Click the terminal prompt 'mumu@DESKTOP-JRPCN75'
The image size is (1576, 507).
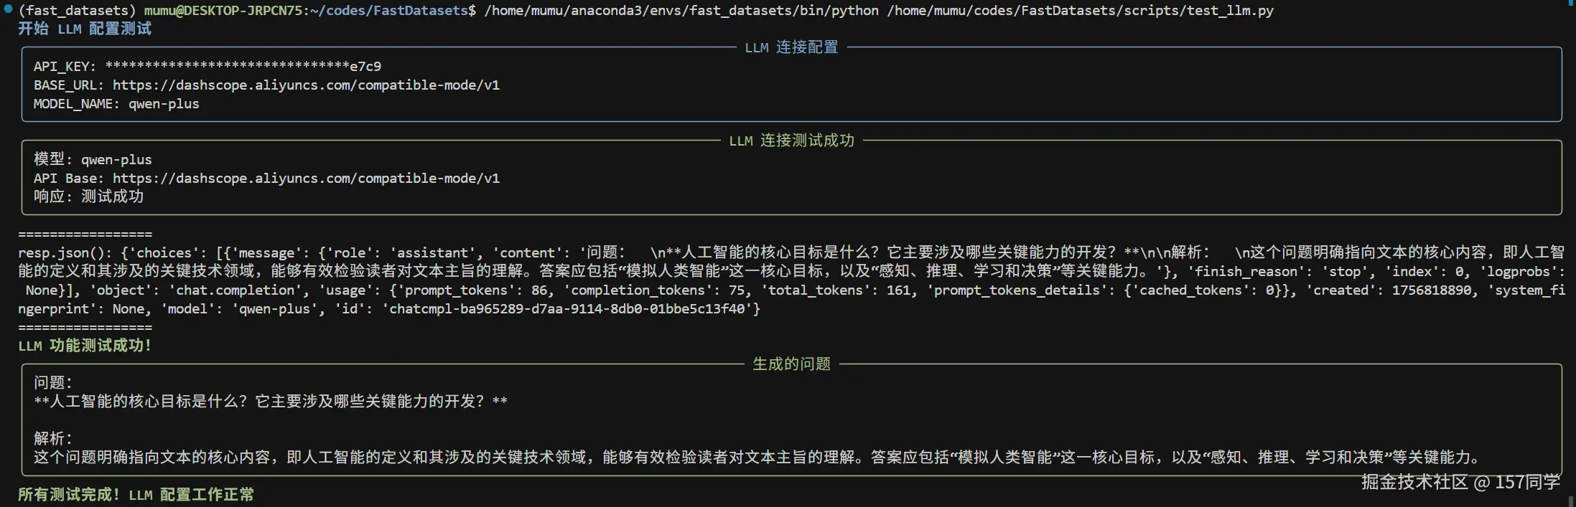[x=223, y=11]
